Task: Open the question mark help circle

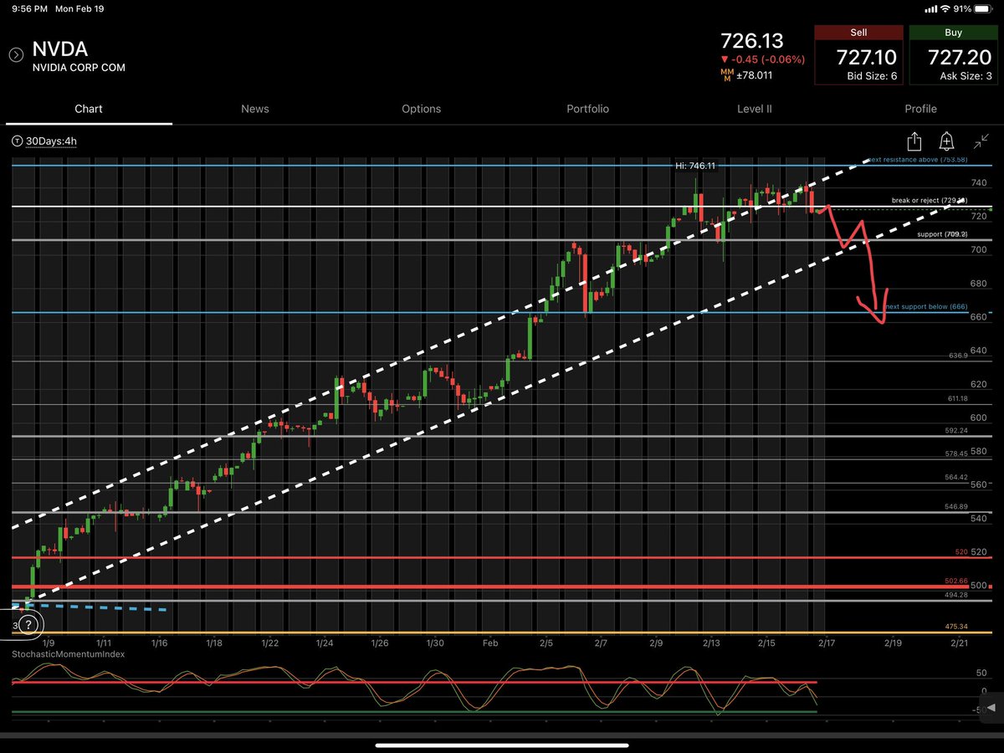Action: [x=28, y=625]
